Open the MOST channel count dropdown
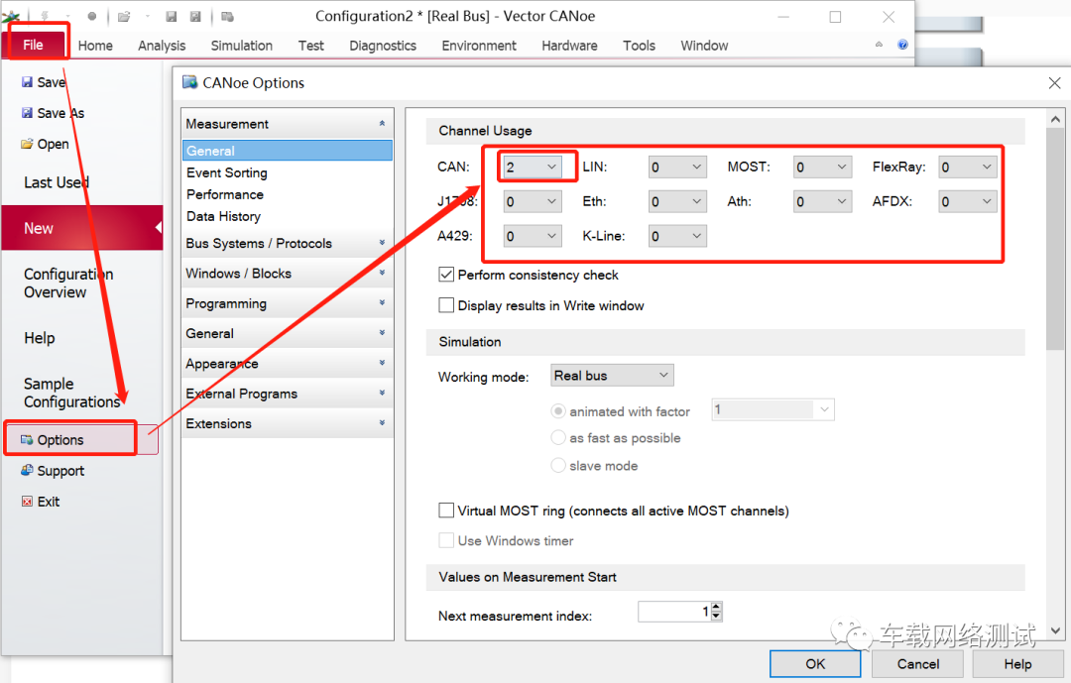This screenshot has height=683, width=1071. [x=822, y=167]
